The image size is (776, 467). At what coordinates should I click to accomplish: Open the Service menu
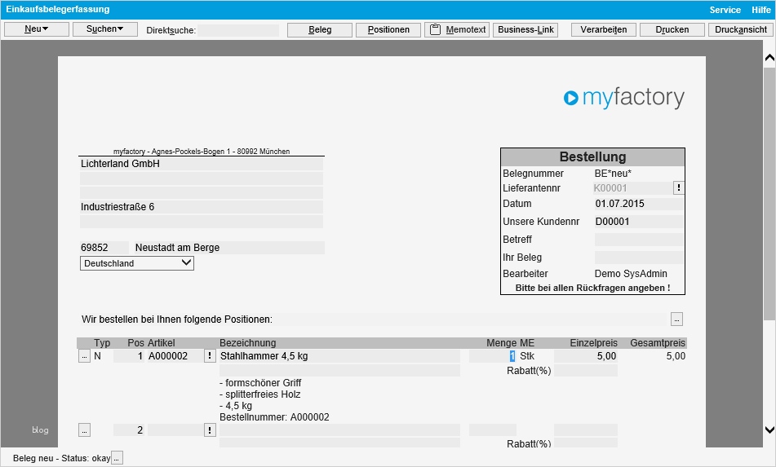tap(725, 10)
